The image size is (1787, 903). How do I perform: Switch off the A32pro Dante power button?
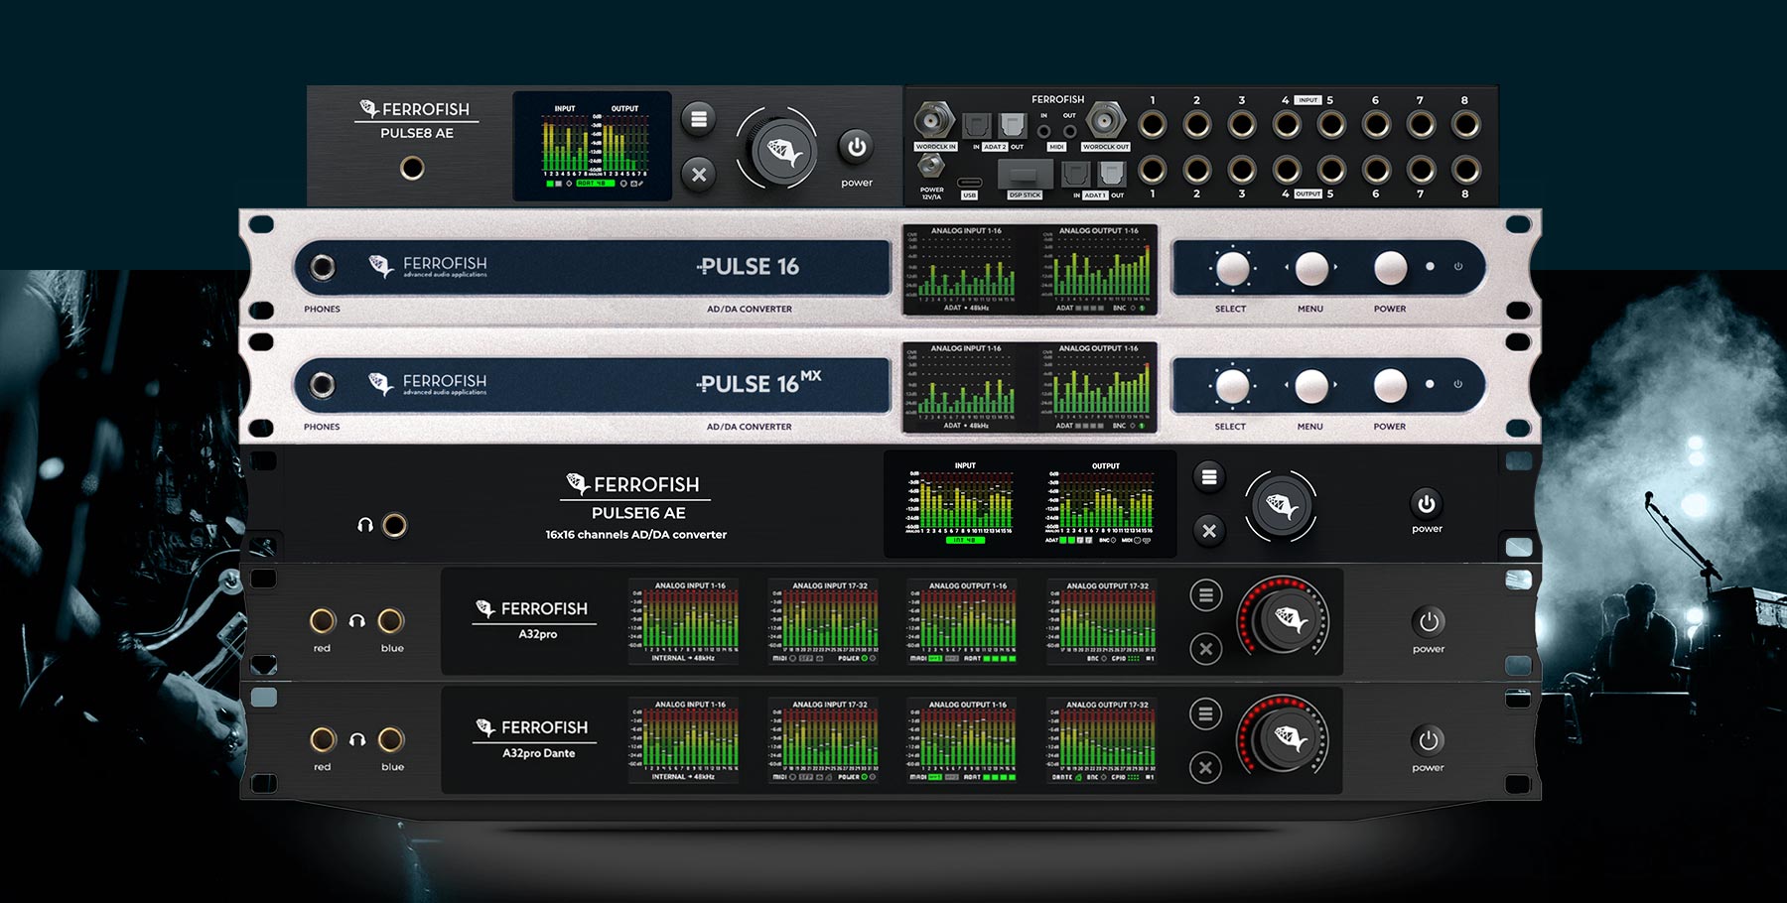pos(1428,740)
